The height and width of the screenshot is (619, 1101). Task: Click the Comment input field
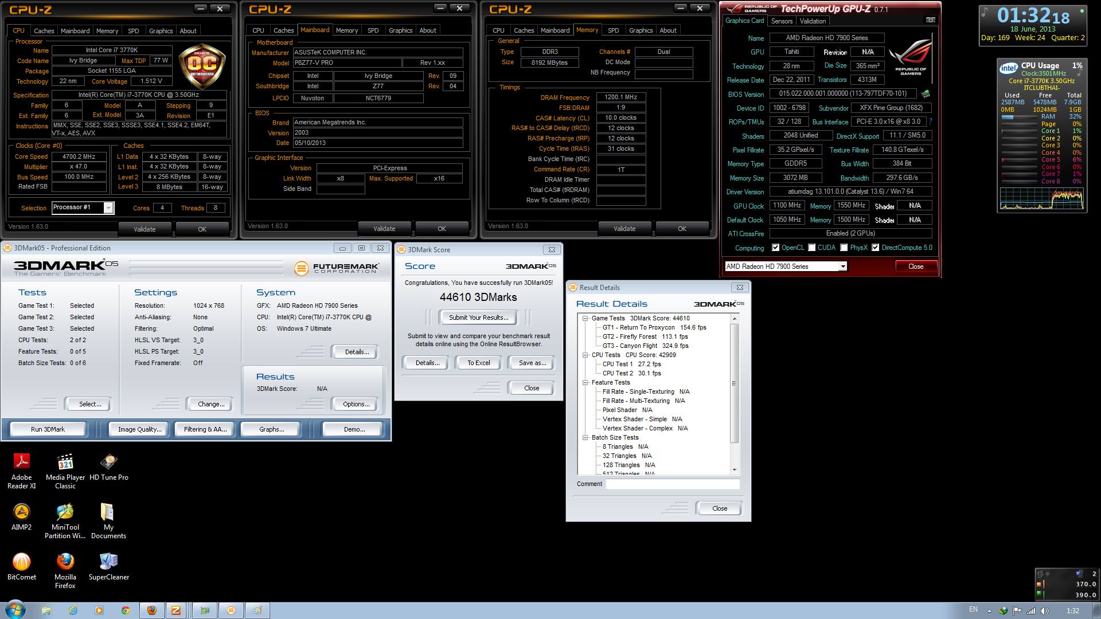click(672, 484)
